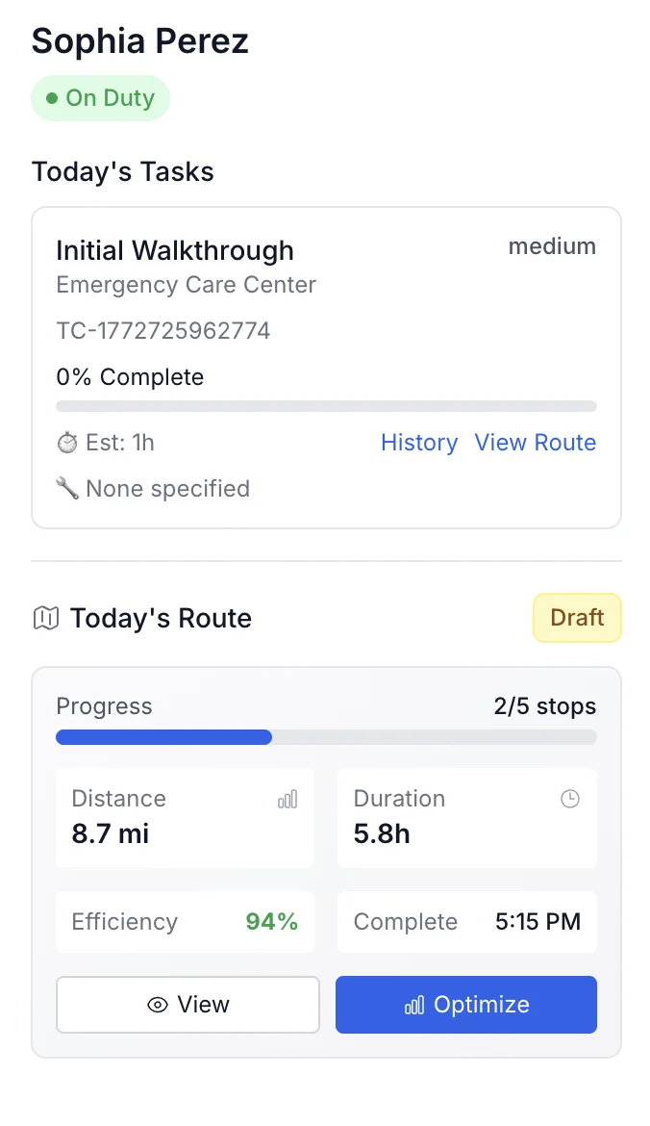Select task ID TC-1772725962774
The width and height of the screenshot is (650, 1126).
coord(163,330)
